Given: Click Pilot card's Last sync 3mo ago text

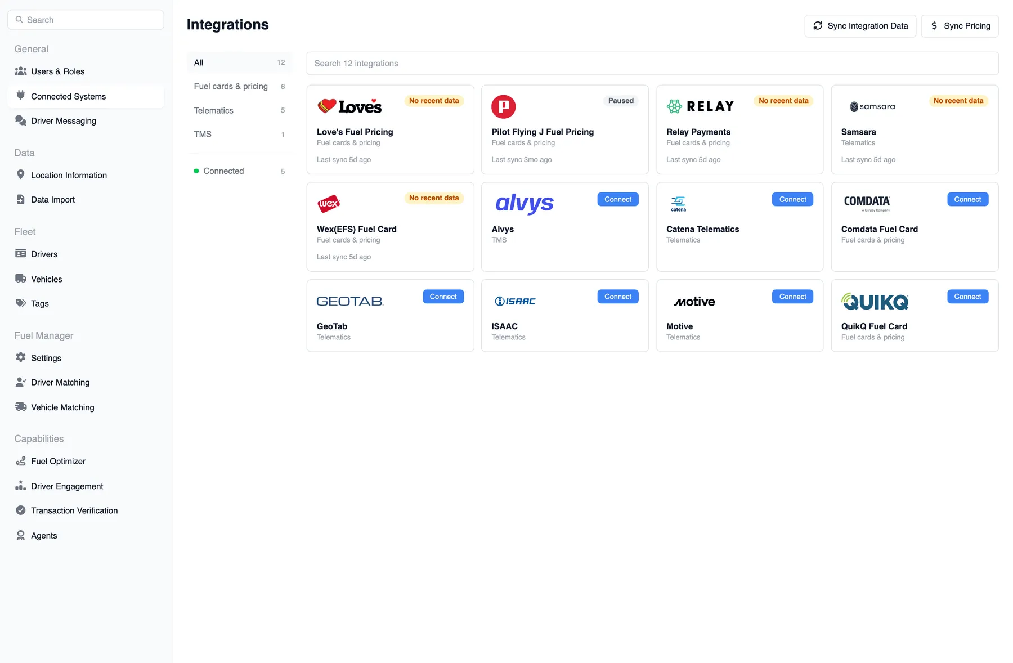Looking at the screenshot, I should coord(522,160).
